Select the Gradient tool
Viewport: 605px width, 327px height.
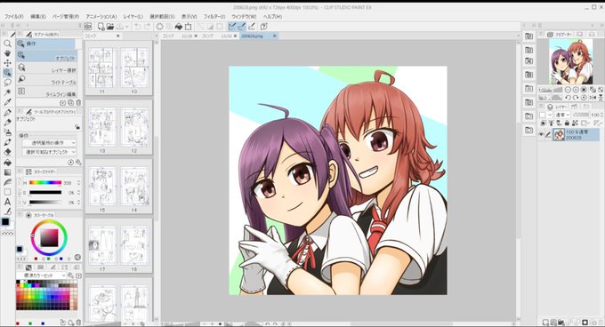coord(7,172)
